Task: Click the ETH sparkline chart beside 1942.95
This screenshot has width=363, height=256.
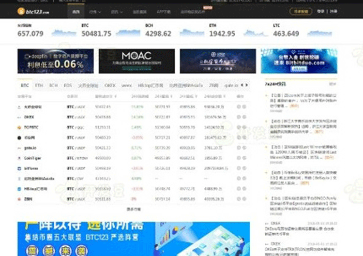Action: 256,33
